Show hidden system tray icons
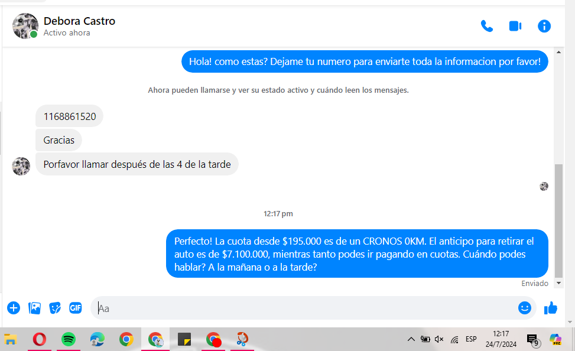 411,339
